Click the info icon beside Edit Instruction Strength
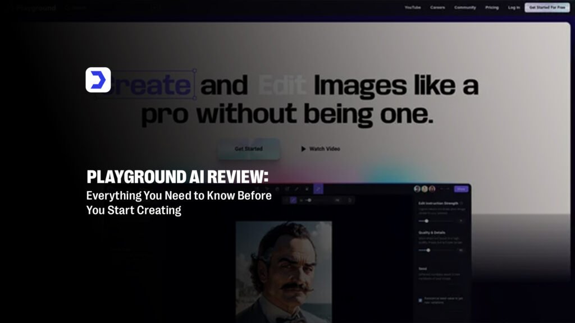575x323 pixels. point(462,203)
